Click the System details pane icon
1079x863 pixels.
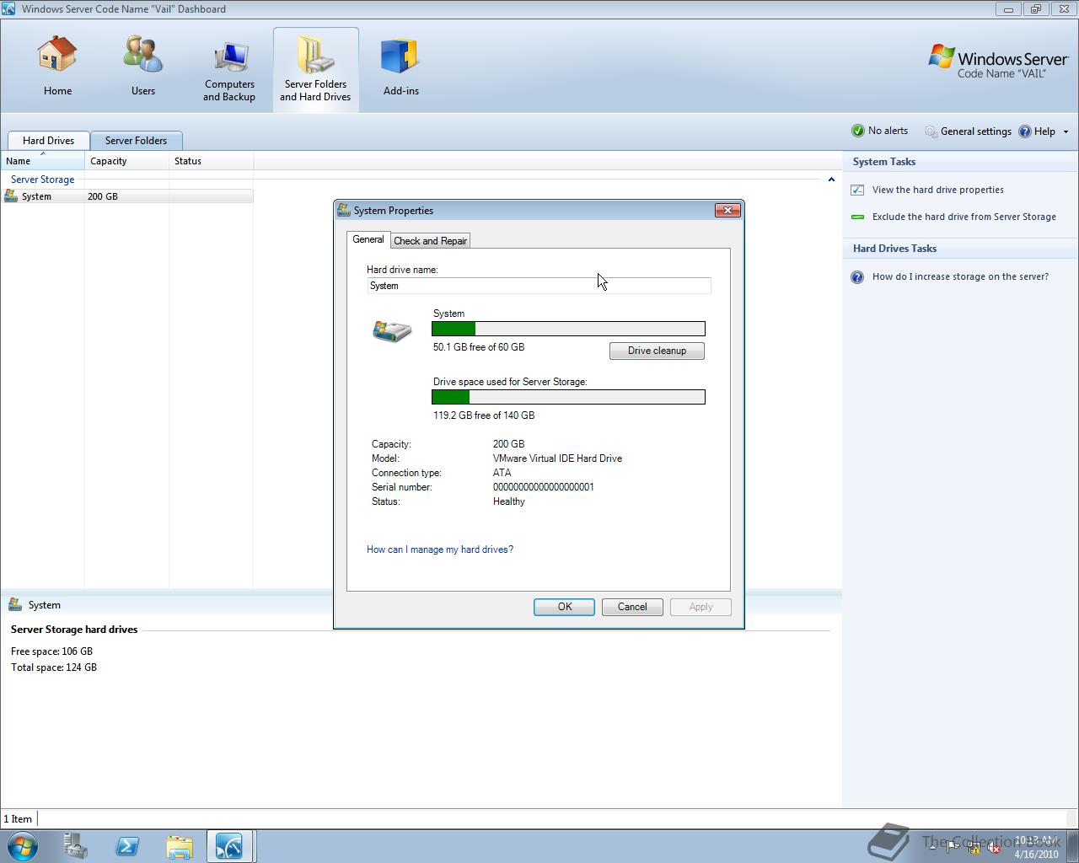click(x=14, y=604)
